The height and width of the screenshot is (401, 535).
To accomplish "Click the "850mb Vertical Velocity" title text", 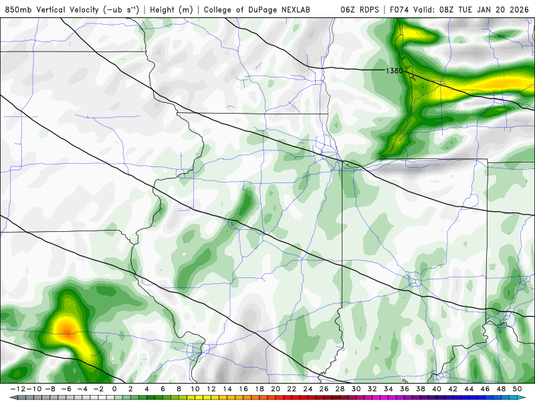I will (51, 9).
